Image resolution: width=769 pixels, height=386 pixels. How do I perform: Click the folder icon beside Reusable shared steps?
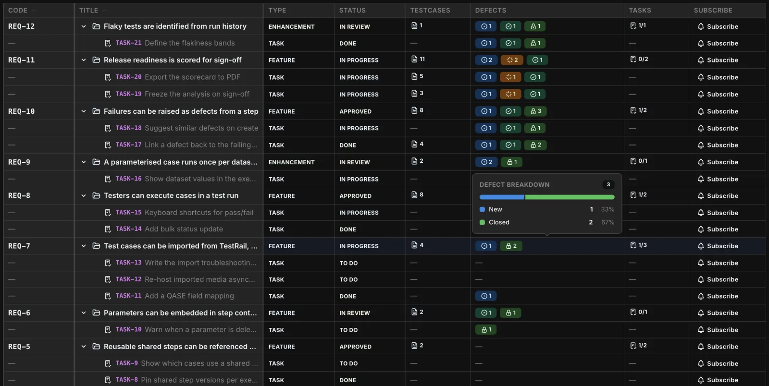[96, 347]
